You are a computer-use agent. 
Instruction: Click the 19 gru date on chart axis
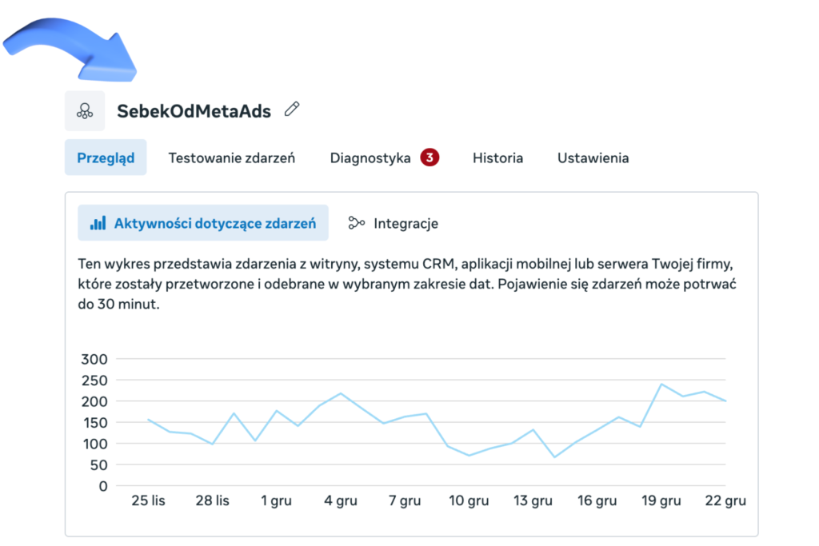point(661,501)
